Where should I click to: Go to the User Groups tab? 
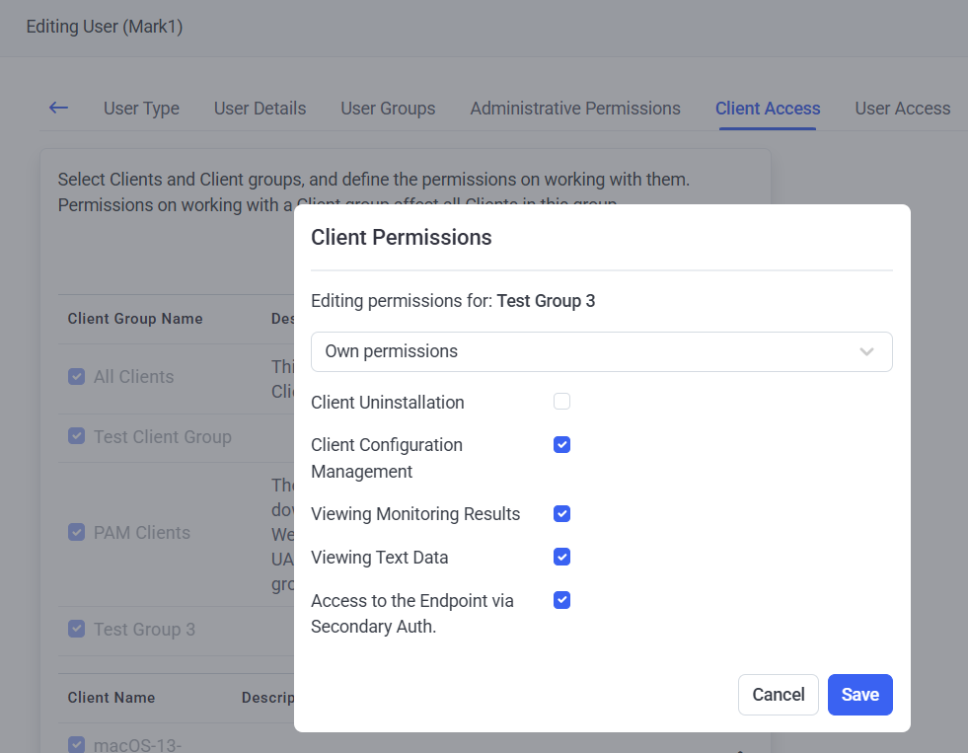point(388,109)
